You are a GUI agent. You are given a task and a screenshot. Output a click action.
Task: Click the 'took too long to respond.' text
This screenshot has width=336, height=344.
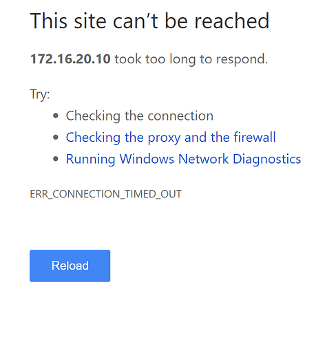191,59
